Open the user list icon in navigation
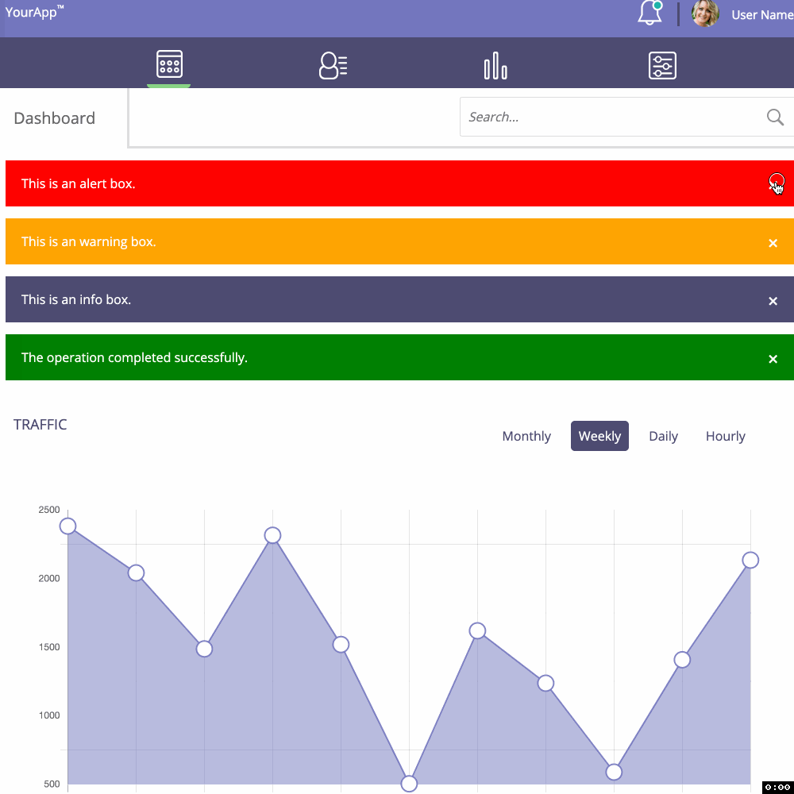The width and height of the screenshot is (794, 794). 333,65
